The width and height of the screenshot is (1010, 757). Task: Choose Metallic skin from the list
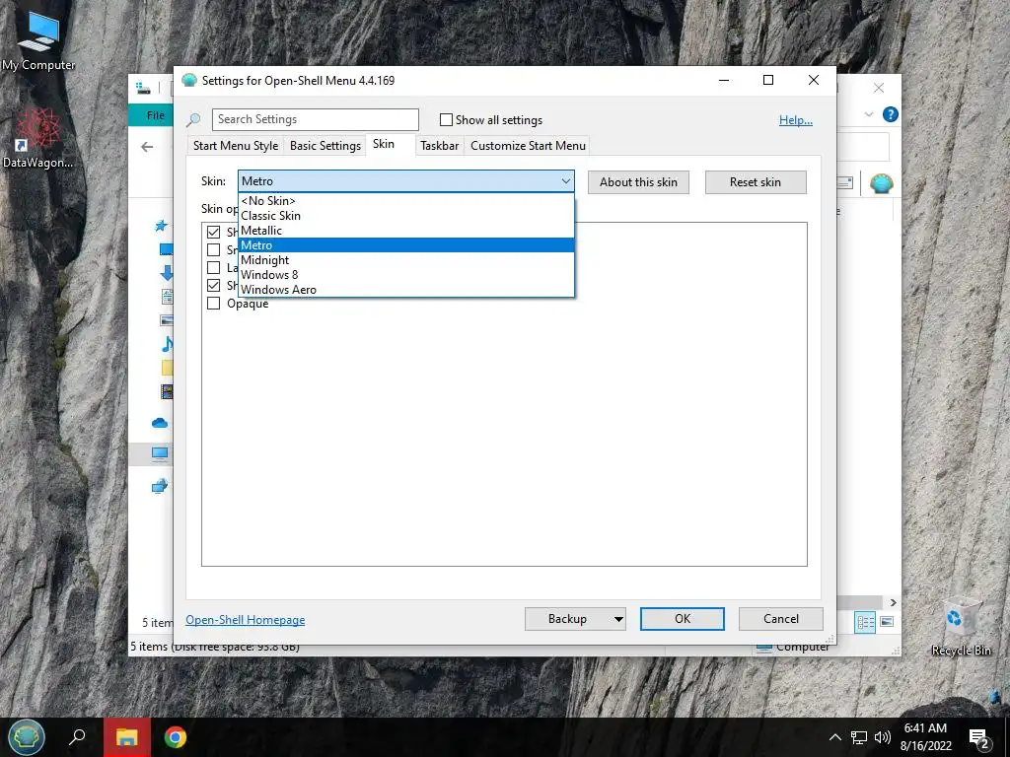(405, 231)
